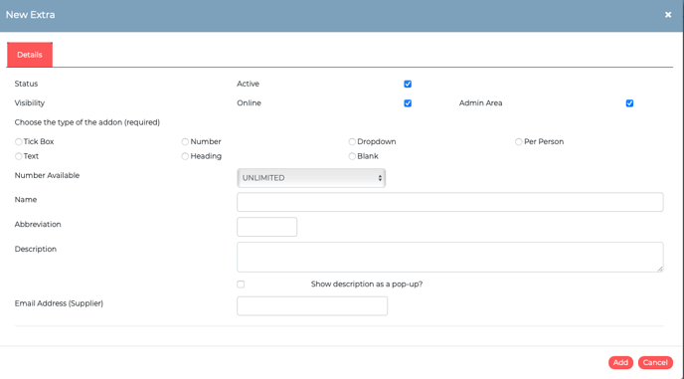This screenshot has height=379, width=684.
Task: Click inside the Description text area
Action: tap(450, 258)
